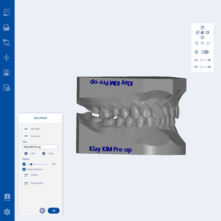The height and width of the screenshot is (221, 221).
Task: Click the Klay KIM Pre-op text field
Action: point(40,147)
